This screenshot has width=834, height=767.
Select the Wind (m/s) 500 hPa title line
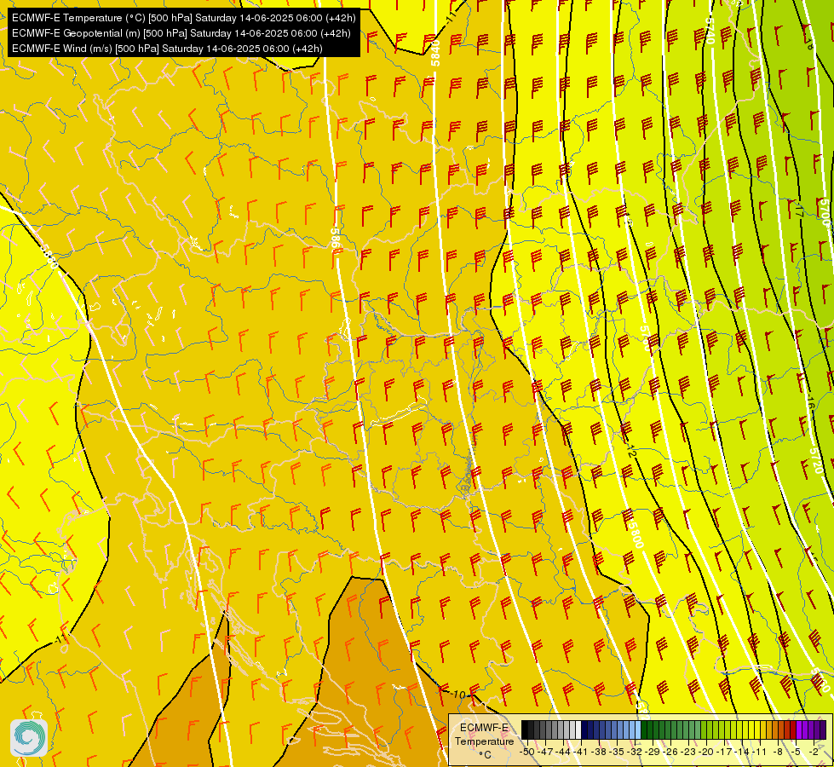point(167,49)
